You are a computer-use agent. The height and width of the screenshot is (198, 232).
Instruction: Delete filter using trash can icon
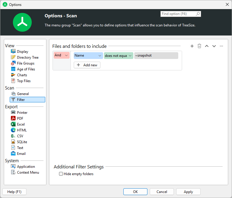pos(199,46)
